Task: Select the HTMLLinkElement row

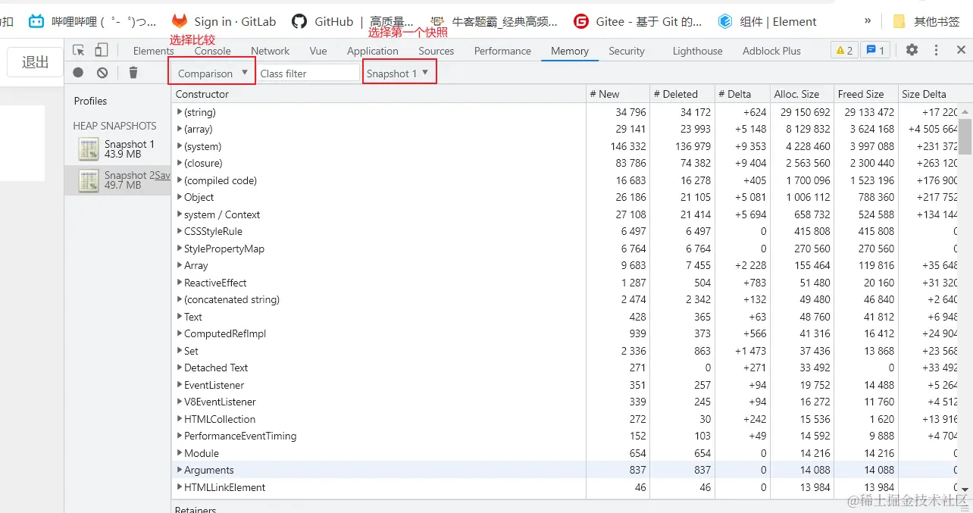Action: tap(565, 487)
